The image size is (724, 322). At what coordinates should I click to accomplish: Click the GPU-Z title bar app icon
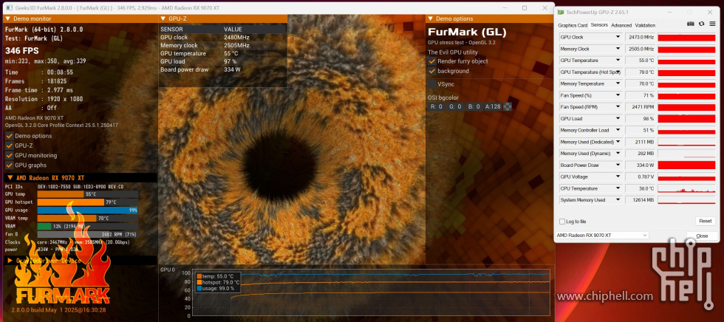pos(561,13)
